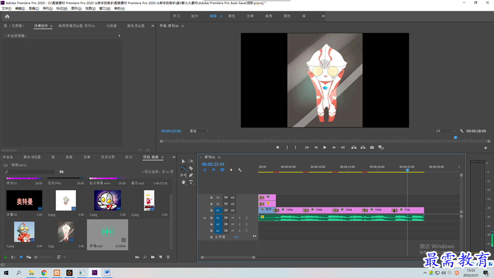Go to In point button
The width and height of the screenshot is (494, 278).
[307, 147]
